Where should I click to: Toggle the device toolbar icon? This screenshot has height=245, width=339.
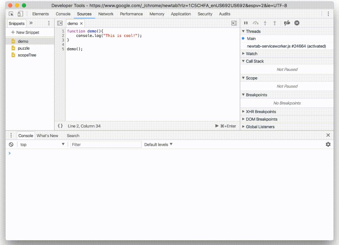(20, 14)
